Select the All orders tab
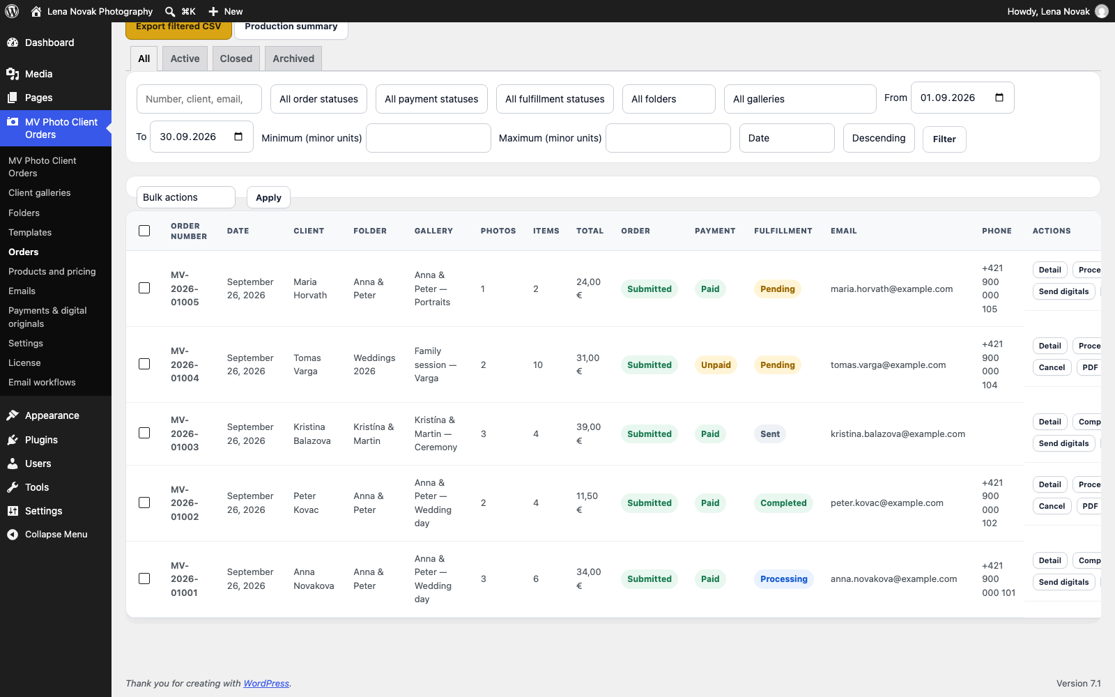1115x697 pixels. (x=144, y=59)
